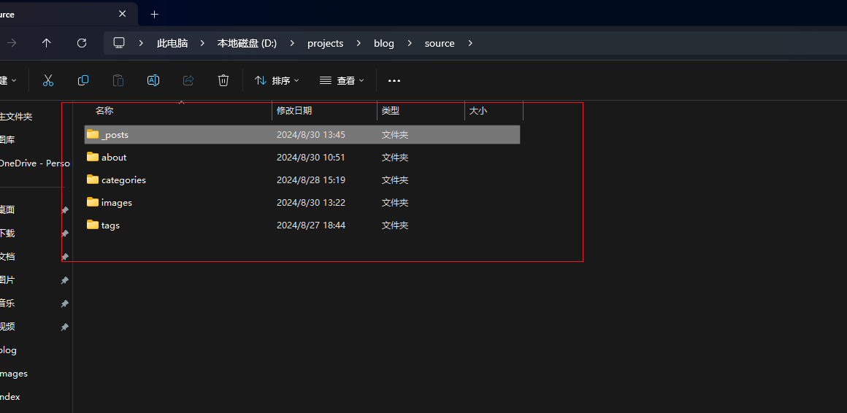Screen dimensions: 847x413
Task: Expand chevron after source in address bar
Action: click(470, 43)
